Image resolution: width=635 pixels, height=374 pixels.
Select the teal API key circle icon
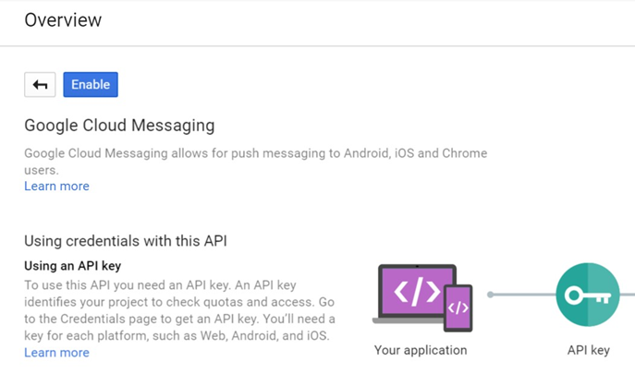(x=588, y=295)
